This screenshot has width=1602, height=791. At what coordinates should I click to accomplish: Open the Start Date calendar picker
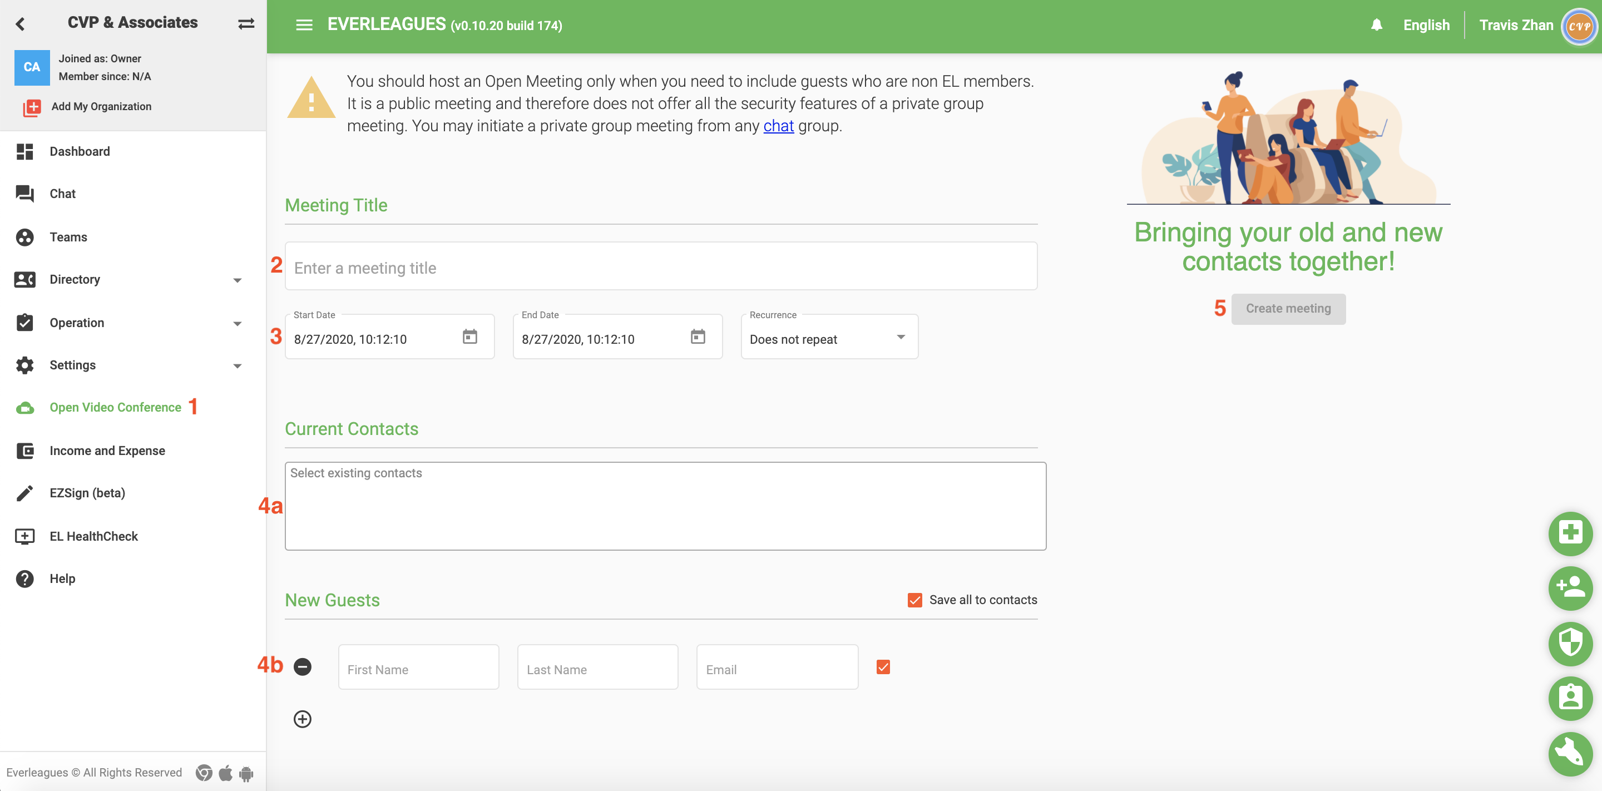point(469,337)
